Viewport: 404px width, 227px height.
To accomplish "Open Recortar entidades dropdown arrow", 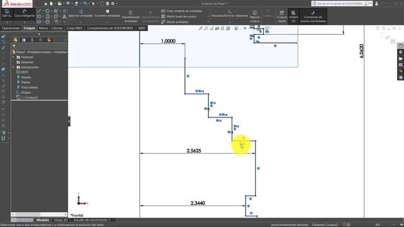I will click(81, 22).
